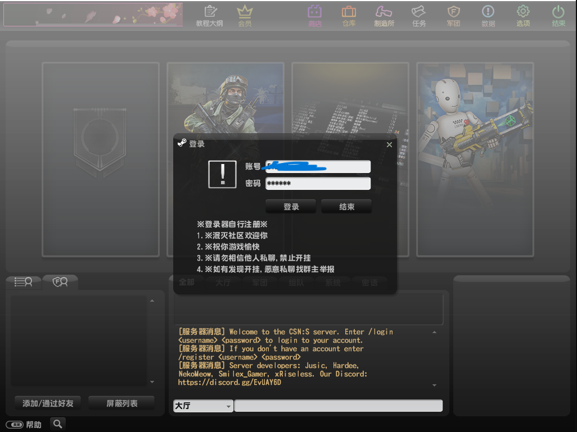Select the robot with launcher card
Screen dimensions: 577x432
475,160
